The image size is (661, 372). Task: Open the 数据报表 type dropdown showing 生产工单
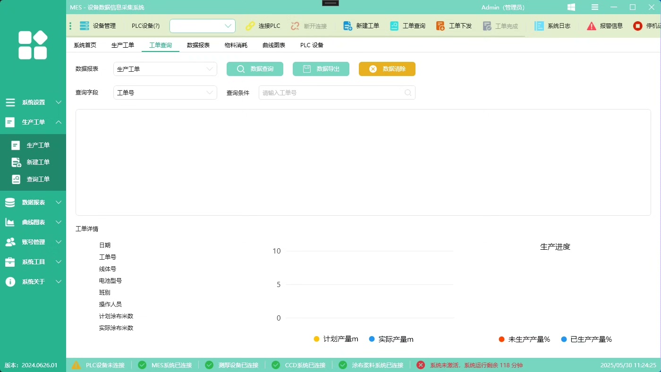pyautogui.click(x=165, y=69)
